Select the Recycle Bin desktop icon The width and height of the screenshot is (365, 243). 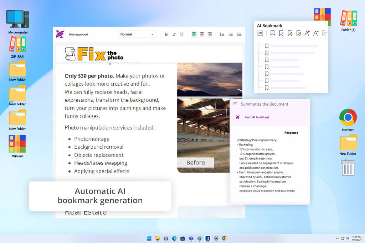click(348, 167)
